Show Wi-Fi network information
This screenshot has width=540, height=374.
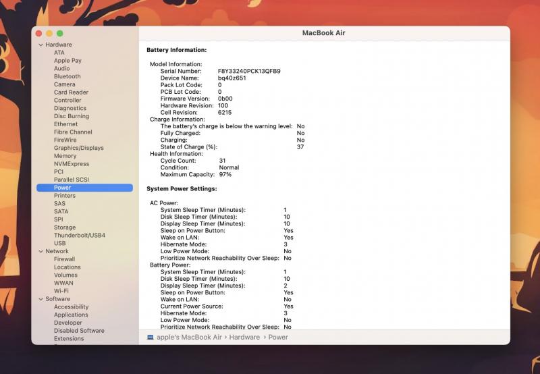[x=61, y=291]
